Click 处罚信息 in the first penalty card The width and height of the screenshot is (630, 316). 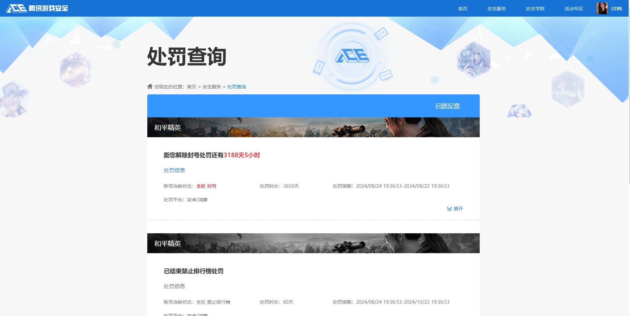[174, 170]
